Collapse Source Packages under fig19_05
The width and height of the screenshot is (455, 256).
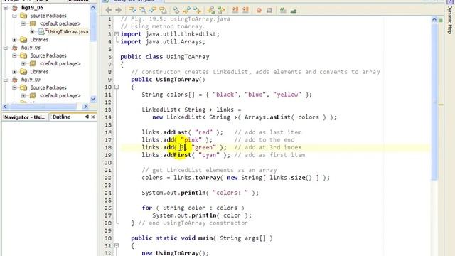point(14,16)
